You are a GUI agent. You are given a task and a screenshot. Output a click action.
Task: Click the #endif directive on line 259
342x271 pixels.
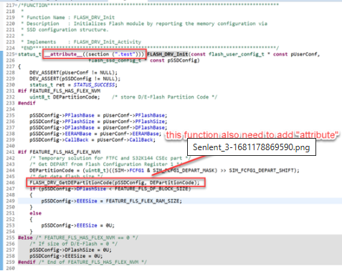[x=27, y=262]
